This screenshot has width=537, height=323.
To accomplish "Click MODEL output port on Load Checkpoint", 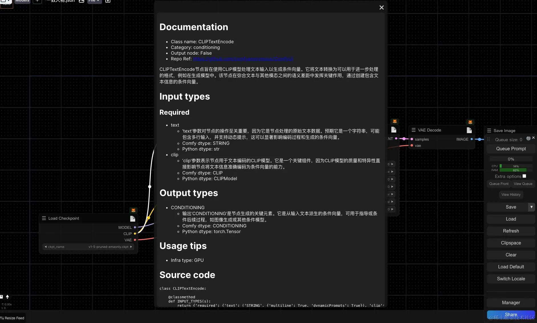I will pos(135,227).
